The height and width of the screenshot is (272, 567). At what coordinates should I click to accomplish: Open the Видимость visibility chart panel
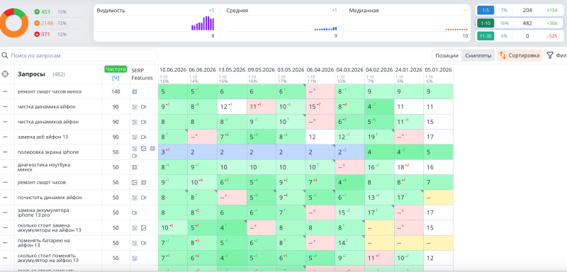[x=155, y=23]
